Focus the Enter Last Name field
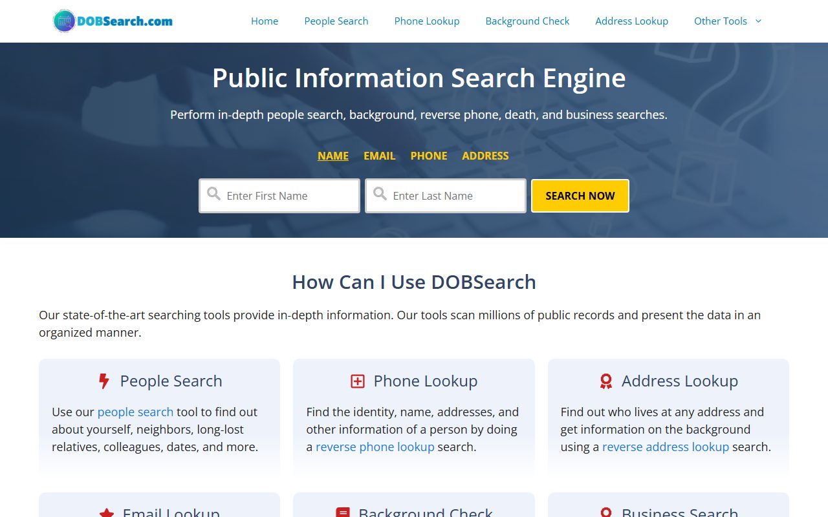Image resolution: width=828 pixels, height=517 pixels. pyautogui.click(x=446, y=196)
